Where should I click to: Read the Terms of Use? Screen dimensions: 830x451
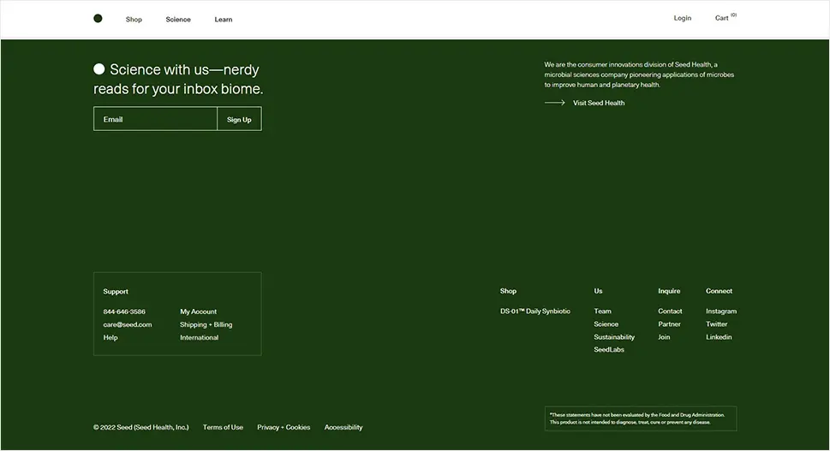tap(223, 427)
